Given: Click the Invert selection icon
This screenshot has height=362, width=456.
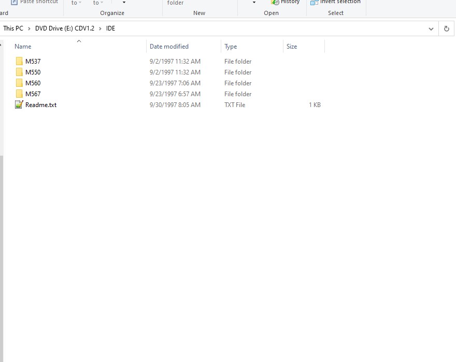Looking at the screenshot, I should [314, 2].
